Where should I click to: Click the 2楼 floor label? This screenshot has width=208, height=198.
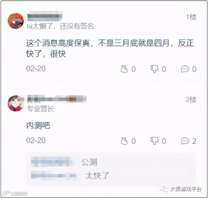[191, 99]
